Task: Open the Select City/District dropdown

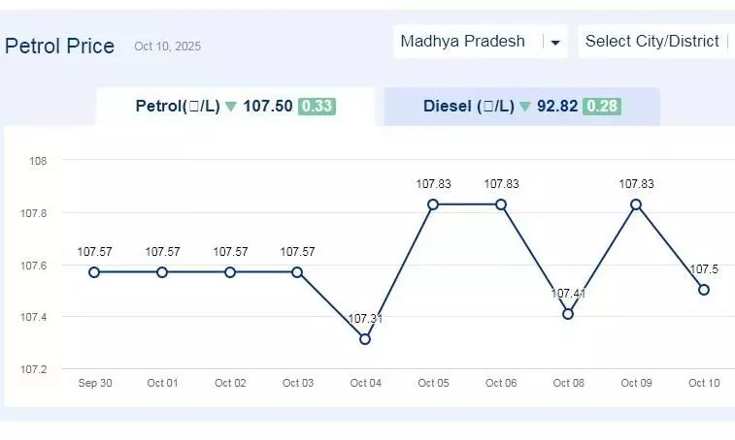Action: (652, 42)
